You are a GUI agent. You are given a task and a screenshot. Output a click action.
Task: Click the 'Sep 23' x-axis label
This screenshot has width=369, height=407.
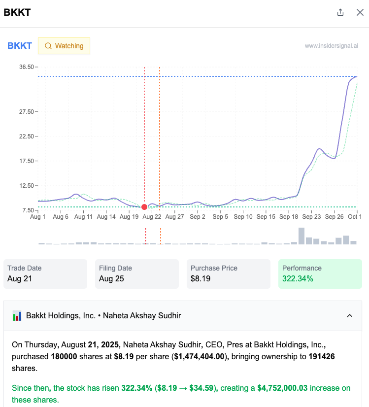click(x=311, y=217)
